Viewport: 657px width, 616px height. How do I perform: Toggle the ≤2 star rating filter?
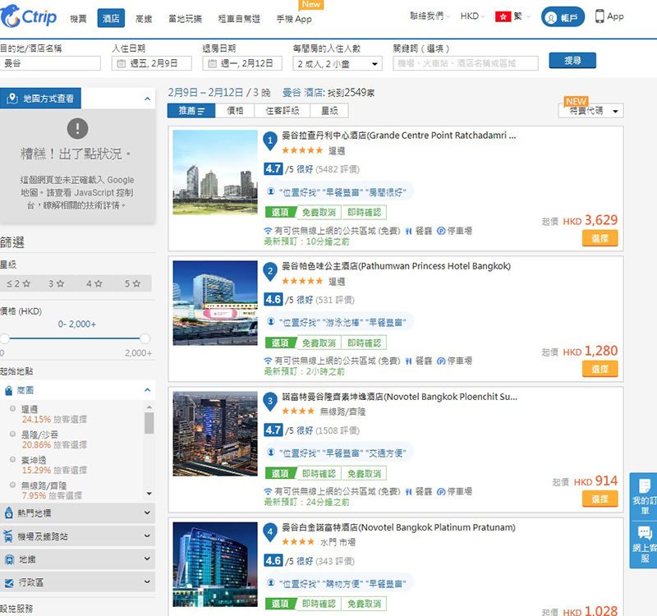[x=18, y=283]
